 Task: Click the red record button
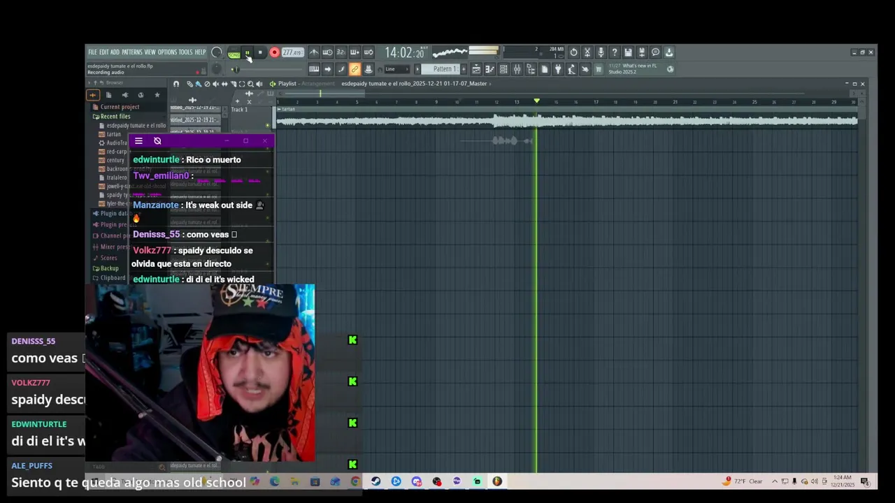click(x=274, y=52)
